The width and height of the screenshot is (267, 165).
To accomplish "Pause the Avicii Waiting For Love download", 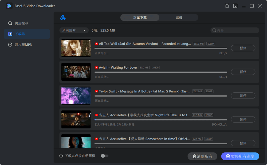I will pyautogui.click(x=243, y=72).
